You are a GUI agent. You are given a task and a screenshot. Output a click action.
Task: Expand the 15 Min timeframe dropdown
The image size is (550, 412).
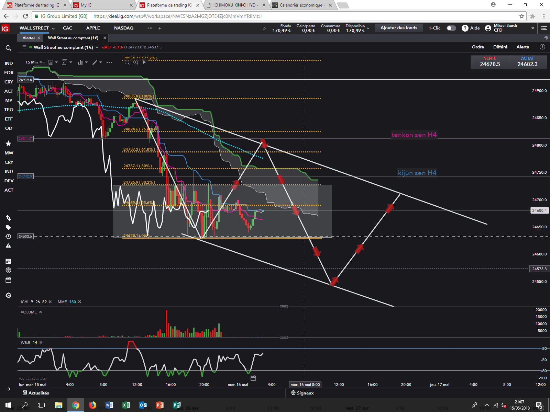coord(34,62)
